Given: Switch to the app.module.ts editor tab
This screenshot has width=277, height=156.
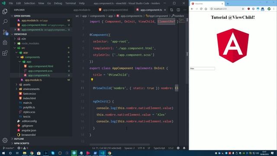Looking at the screenshot, I should click(x=82, y=10).
